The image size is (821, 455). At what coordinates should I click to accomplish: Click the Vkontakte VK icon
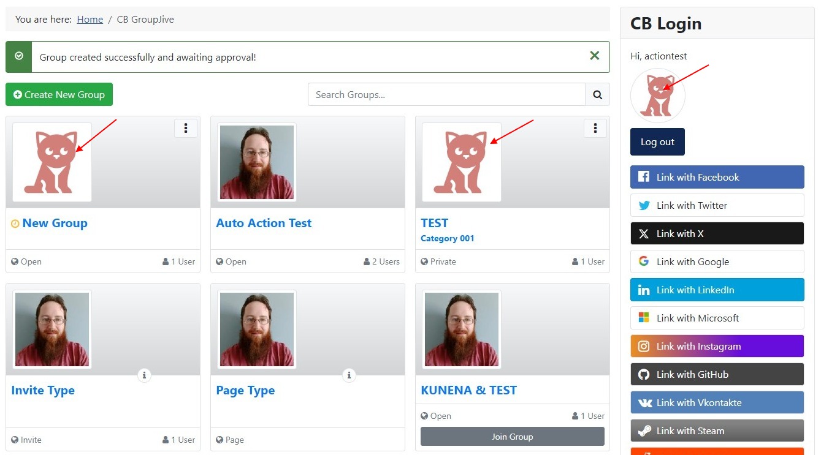(645, 403)
